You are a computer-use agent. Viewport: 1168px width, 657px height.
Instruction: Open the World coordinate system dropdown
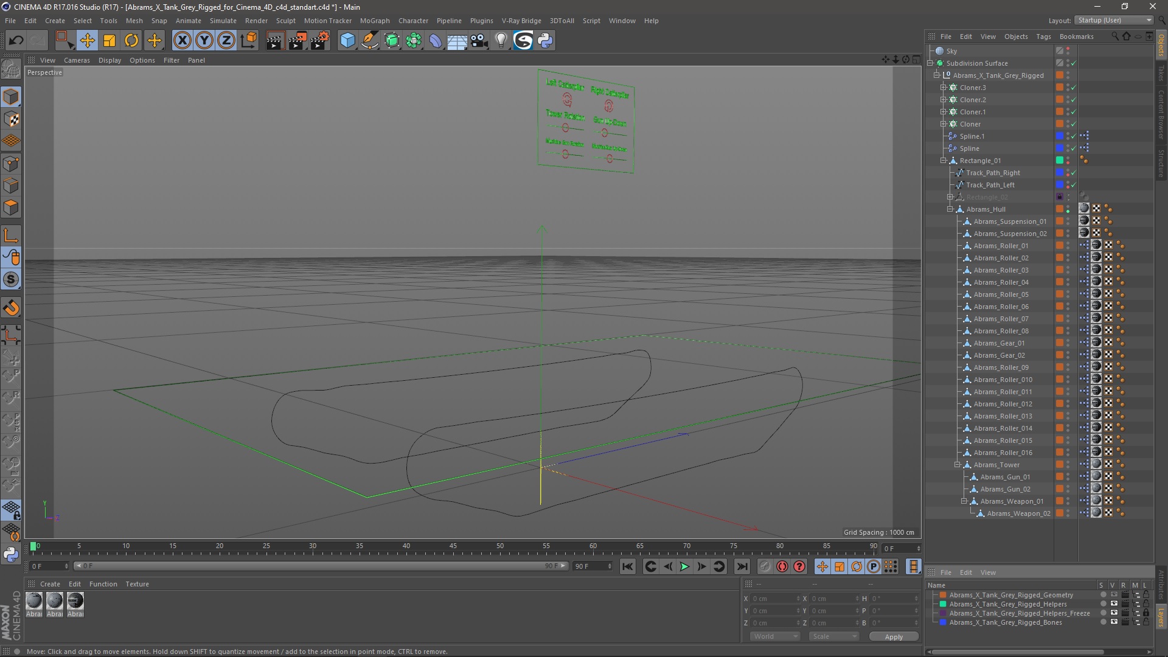774,636
